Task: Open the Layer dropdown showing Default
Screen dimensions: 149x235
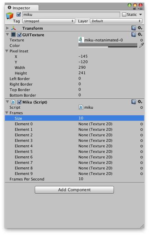Action: (116, 21)
